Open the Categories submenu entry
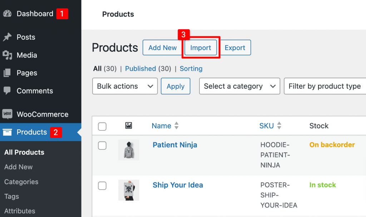This screenshot has height=217, width=366. pos(21,182)
